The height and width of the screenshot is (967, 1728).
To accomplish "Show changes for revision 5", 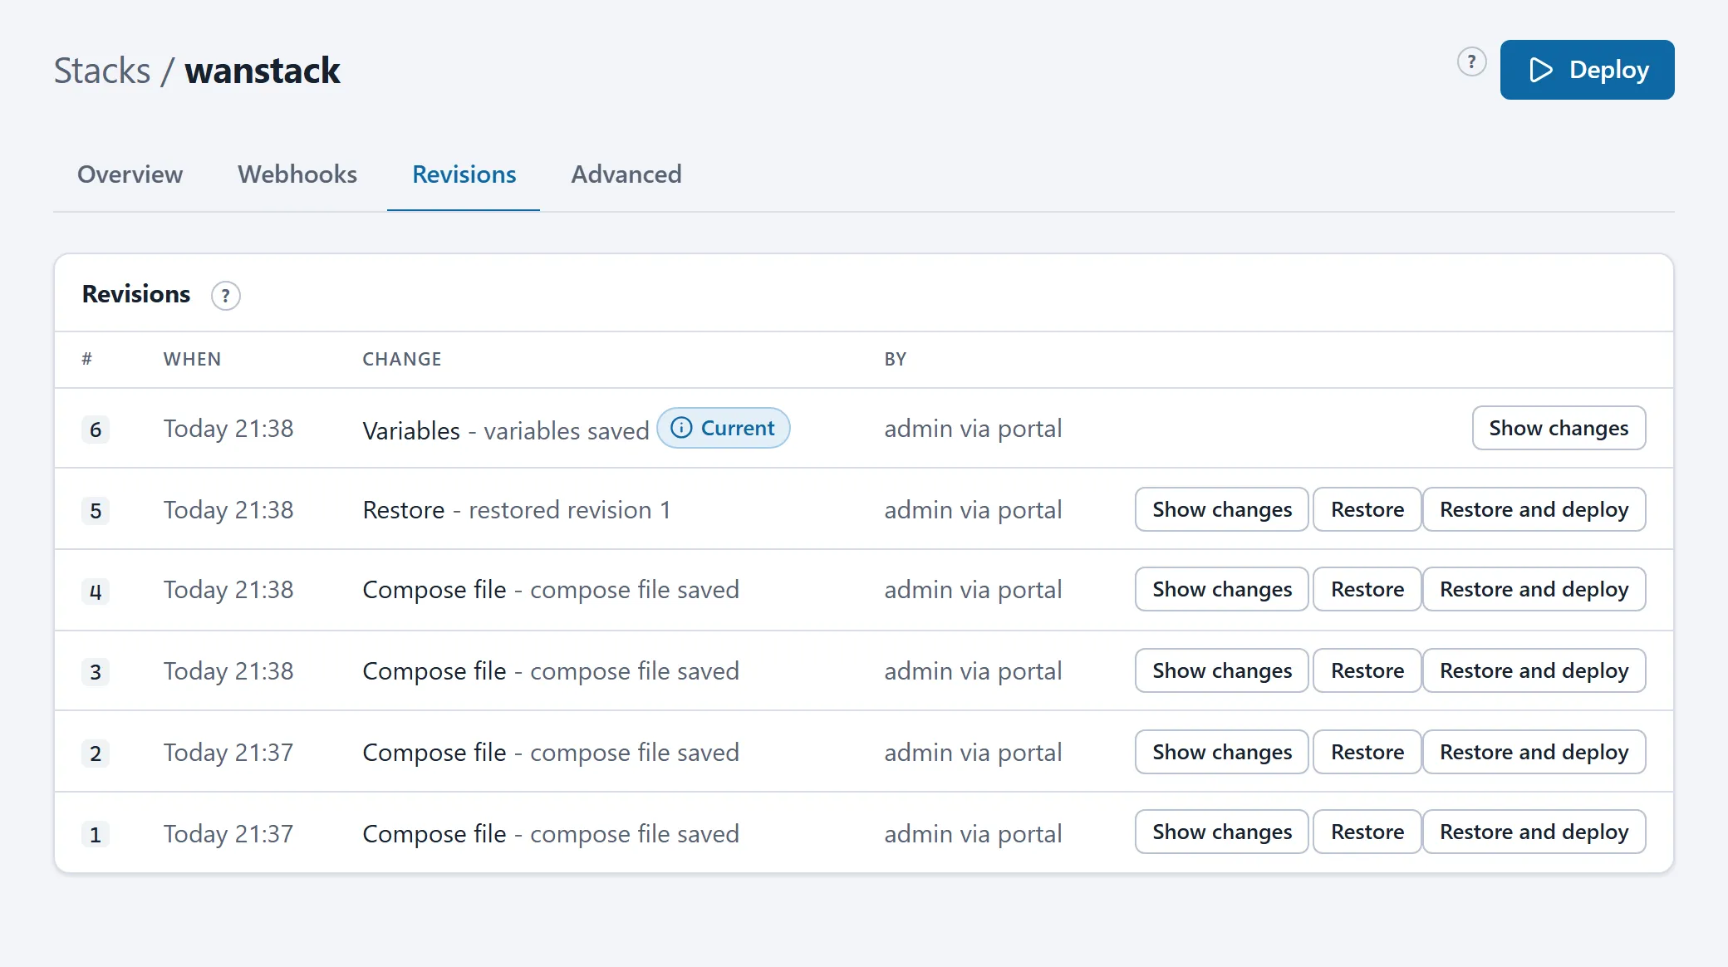I will coord(1221,509).
